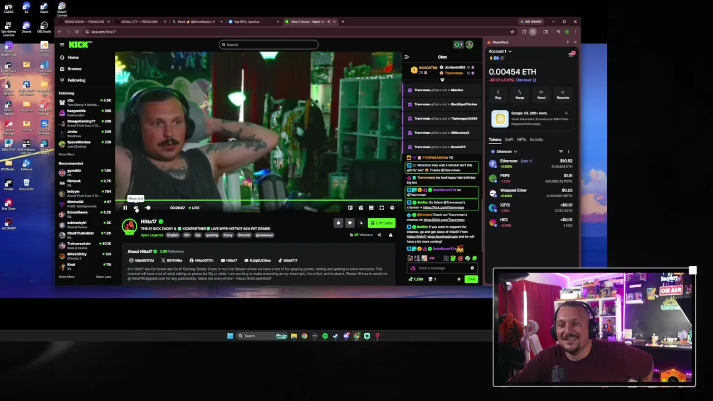713x401 pixels.
Task: Dismiss the BNB Chain promo banner
Action: (x=567, y=113)
